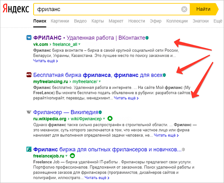
Task: Open the Коллекции tab
Action: [x=177, y=21]
